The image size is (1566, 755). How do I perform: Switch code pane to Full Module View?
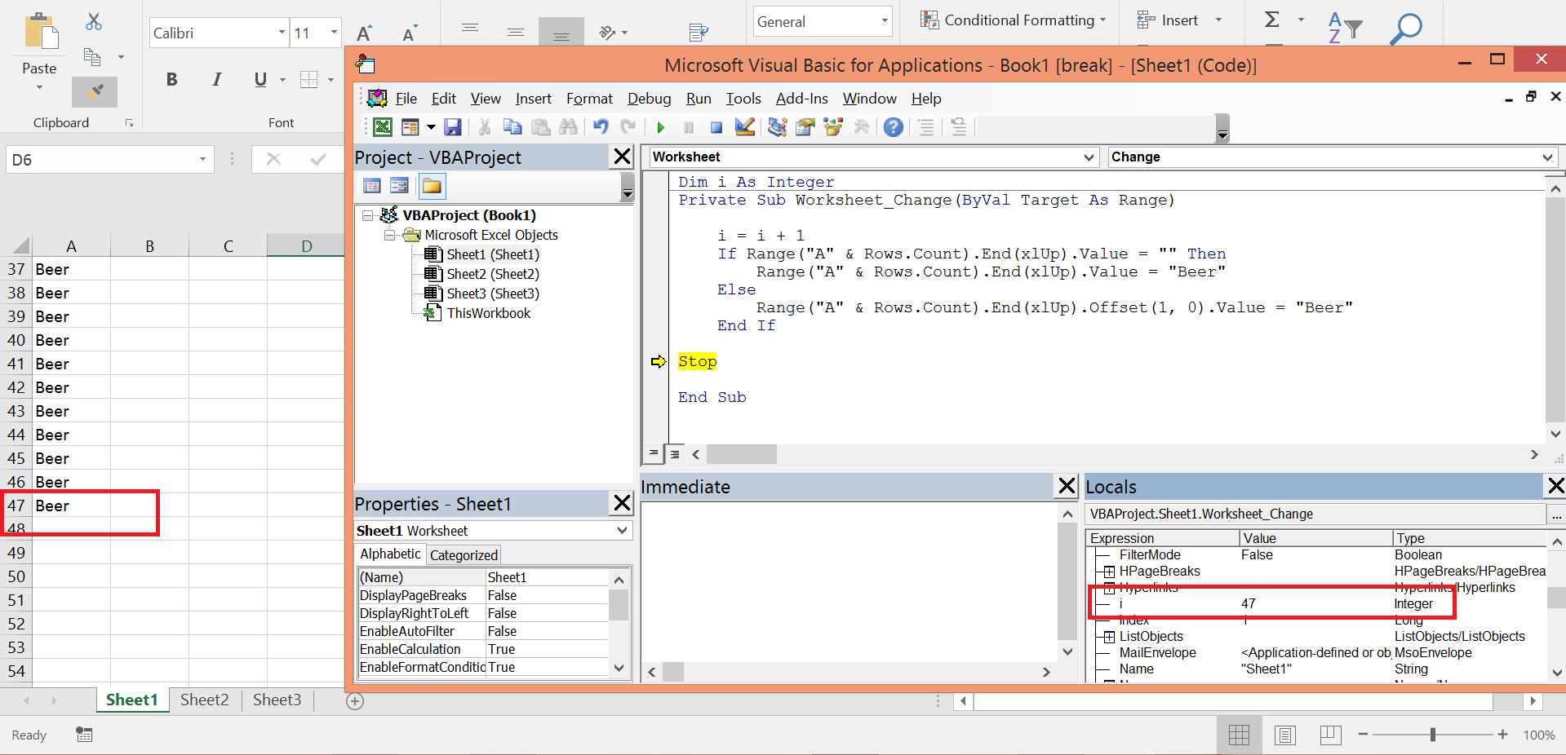click(x=675, y=454)
